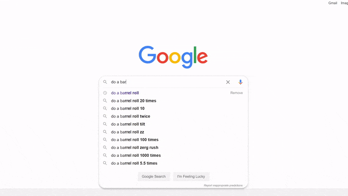This screenshot has height=196, width=348.
Task: Clear the search box with the X icon
Action: click(x=228, y=82)
